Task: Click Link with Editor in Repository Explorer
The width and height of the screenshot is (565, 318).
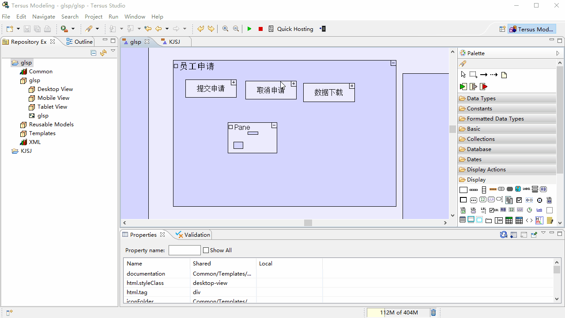Action: (x=103, y=53)
